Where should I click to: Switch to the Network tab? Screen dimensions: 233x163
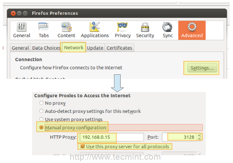click(x=74, y=48)
